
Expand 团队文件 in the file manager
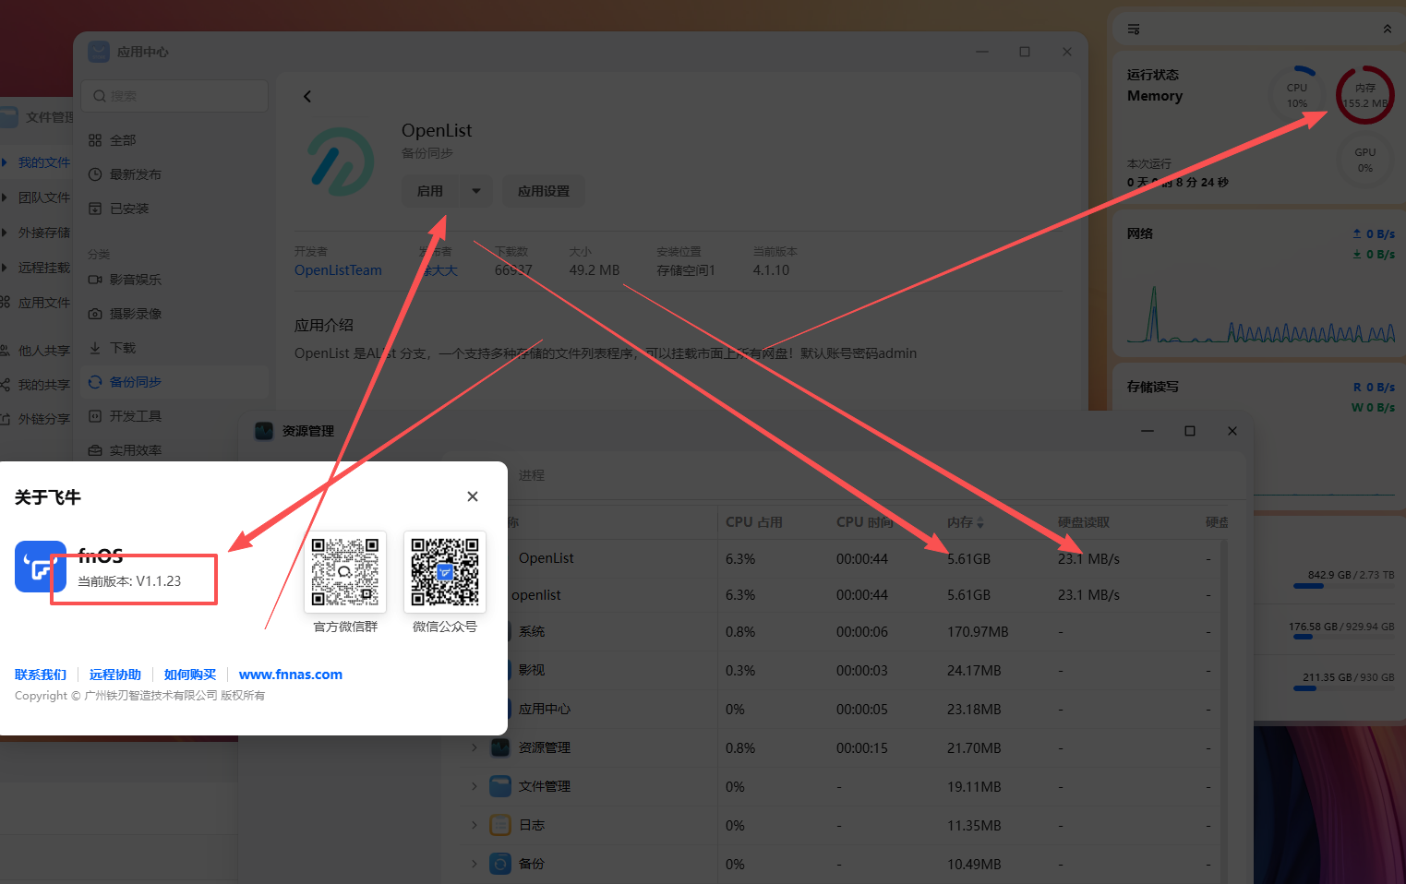click(4, 197)
